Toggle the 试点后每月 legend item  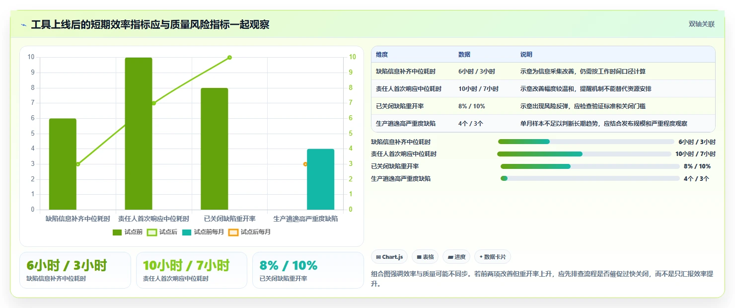click(x=249, y=232)
